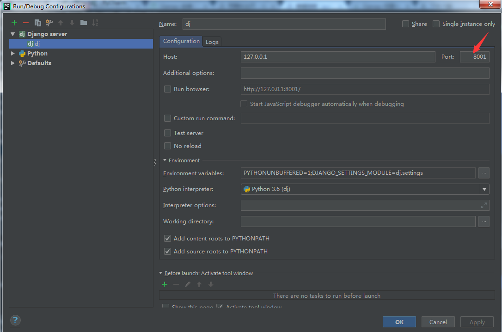This screenshot has height=332, width=502.
Task: Click the Run browser URL field
Action: point(365,89)
